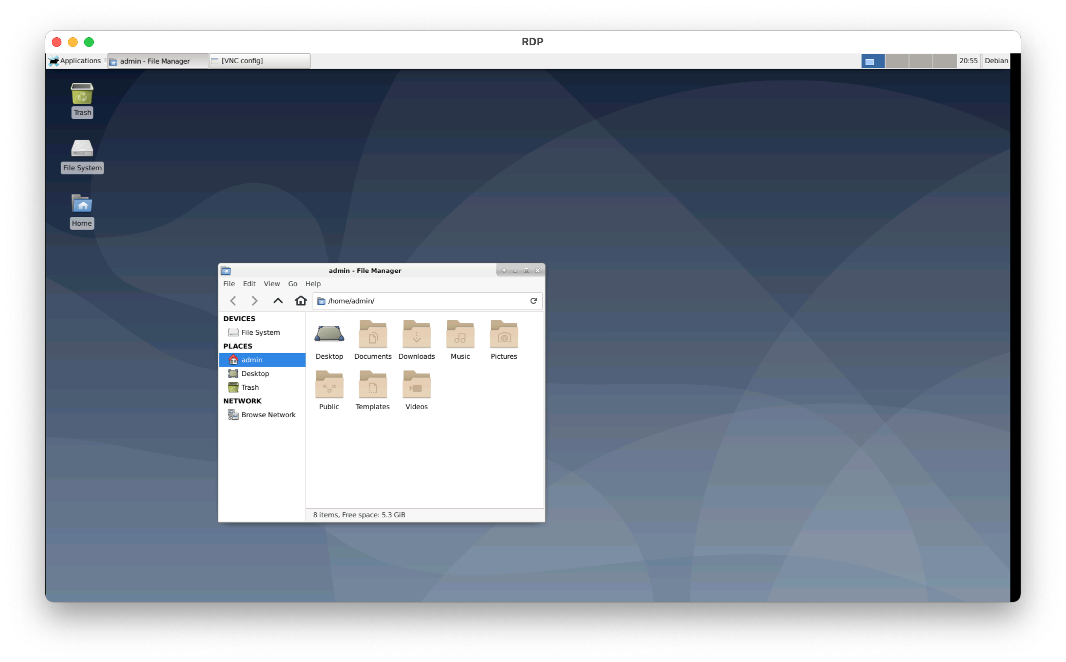The image size is (1066, 662).
Task: Expand the Applications menu in the panel
Action: pyautogui.click(x=76, y=61)
